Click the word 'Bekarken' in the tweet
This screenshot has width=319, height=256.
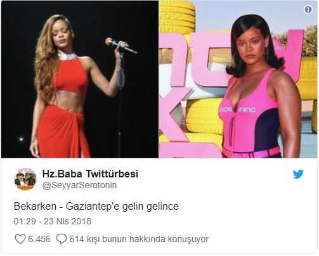[x=35, y=206]
